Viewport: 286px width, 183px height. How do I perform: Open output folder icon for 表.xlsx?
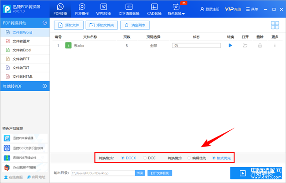click(245, 46)
